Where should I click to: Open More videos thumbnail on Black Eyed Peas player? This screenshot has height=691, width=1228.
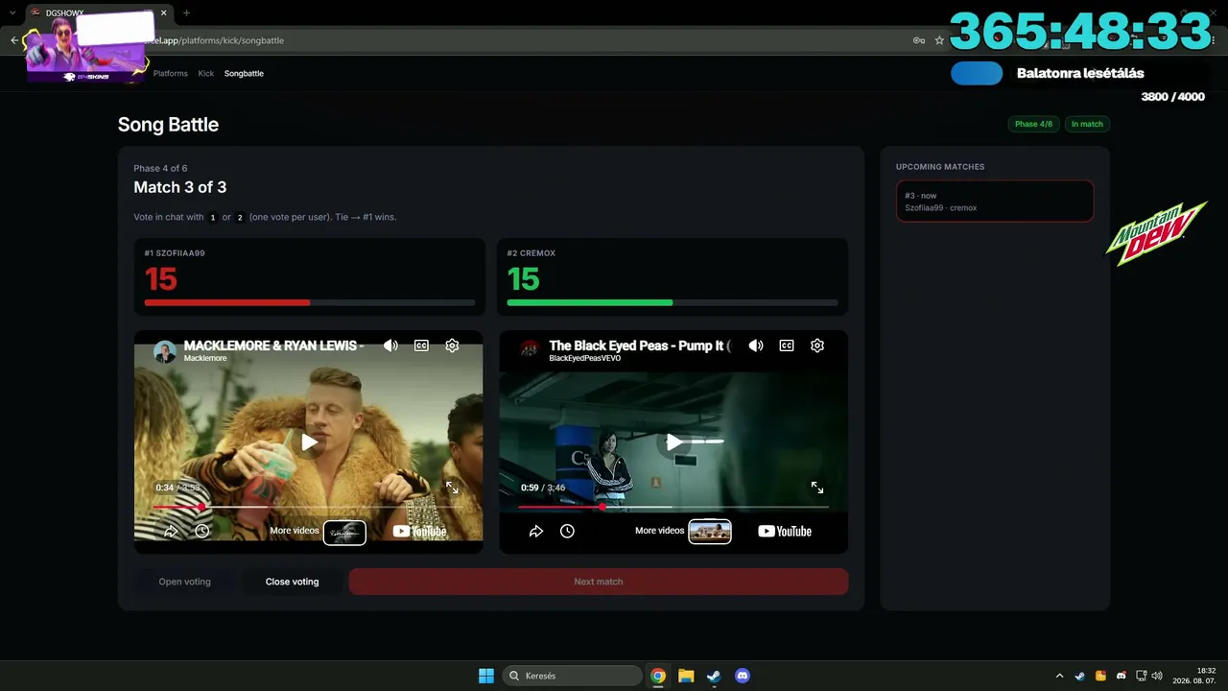[710, 531]
